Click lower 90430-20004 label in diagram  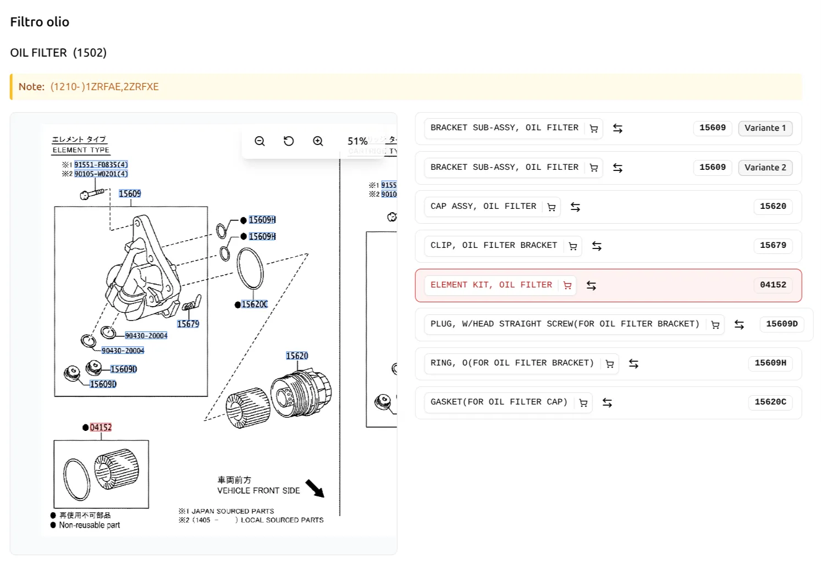pos(123,351)
